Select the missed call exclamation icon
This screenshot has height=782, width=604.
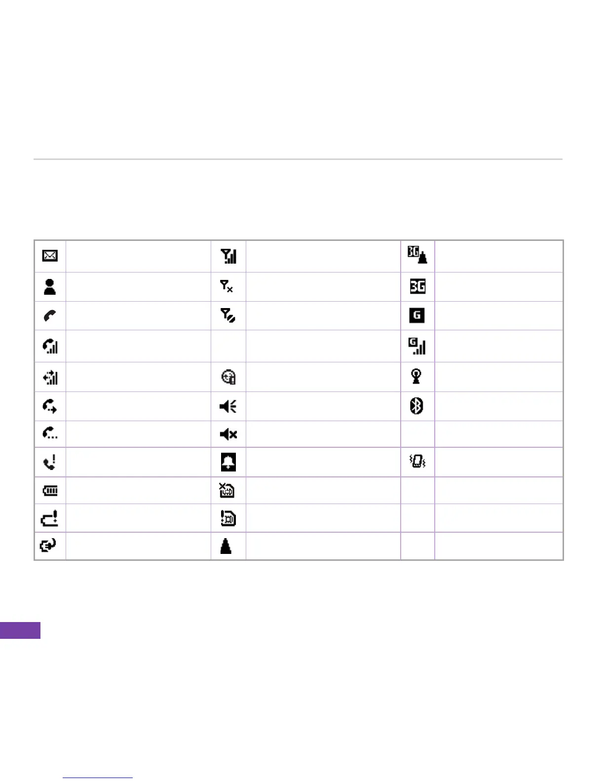pos(50,462)
